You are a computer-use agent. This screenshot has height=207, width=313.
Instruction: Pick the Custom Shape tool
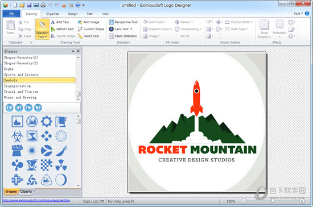coord(91,29)
